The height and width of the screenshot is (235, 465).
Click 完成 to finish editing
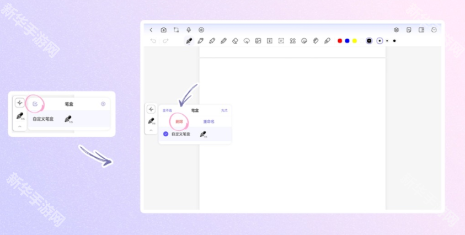point(224,110)
